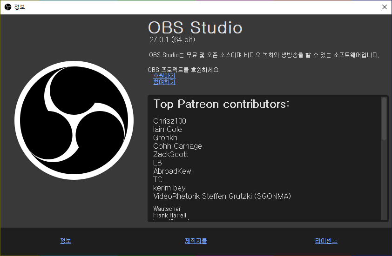Click the large OBS logo image
The image size is (392, 256).
pyautogui.click(x=74, y=120)
